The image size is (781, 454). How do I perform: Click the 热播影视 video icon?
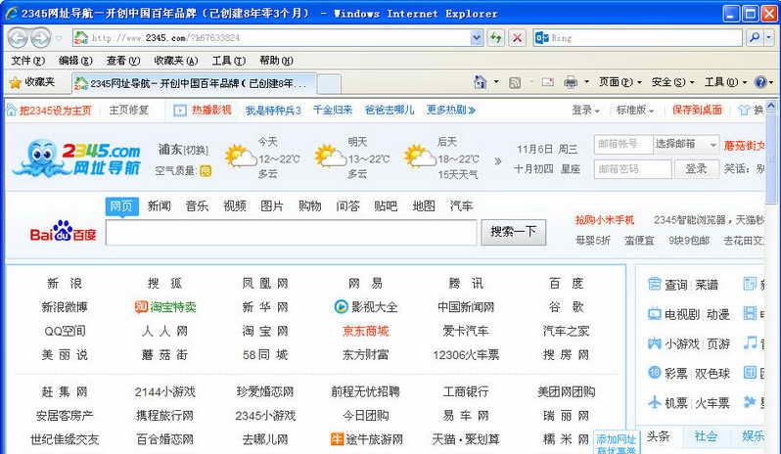pyautogui.click(x=179, y=111)
